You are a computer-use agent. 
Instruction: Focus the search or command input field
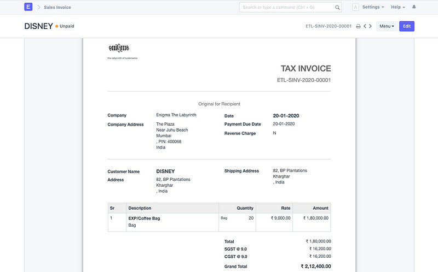pos(287,8)
